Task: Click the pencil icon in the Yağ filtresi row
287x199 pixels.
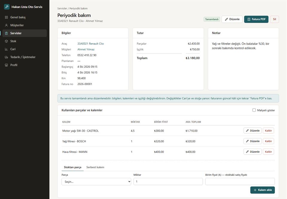Action: (x=247, y=141)
